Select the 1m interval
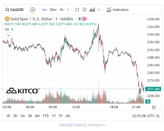Image resolution: width=164 pixels, height=131 pixels. [44, 10]
